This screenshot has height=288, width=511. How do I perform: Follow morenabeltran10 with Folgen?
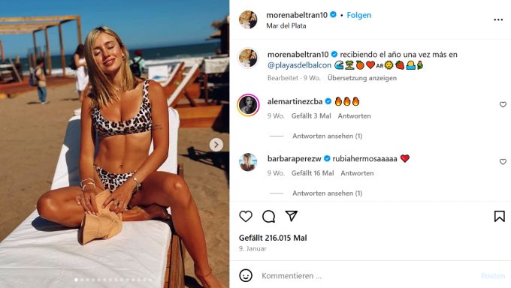click(358, 15)
